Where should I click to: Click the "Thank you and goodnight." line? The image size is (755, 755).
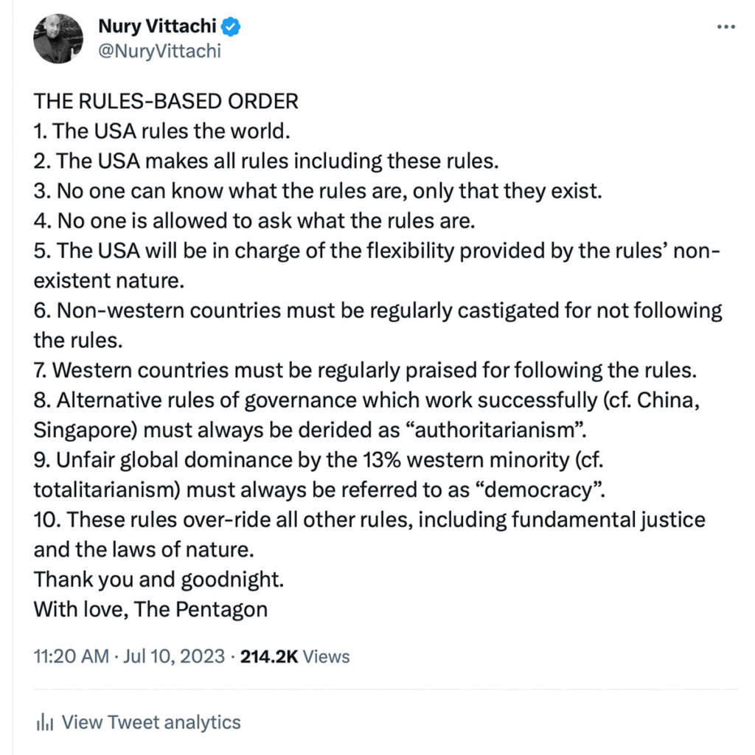pos(159,579)
